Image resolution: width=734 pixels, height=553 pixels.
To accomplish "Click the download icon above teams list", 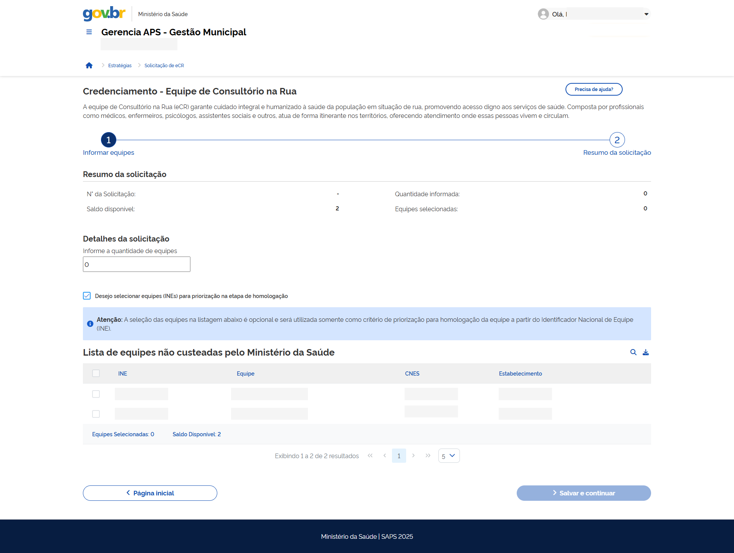I will pos(646,352).
